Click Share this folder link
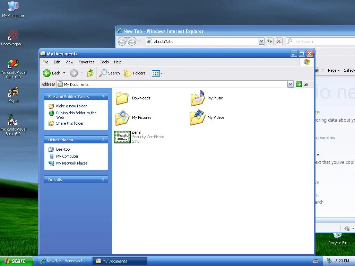 pyautogui.click(x=70, y=123)
